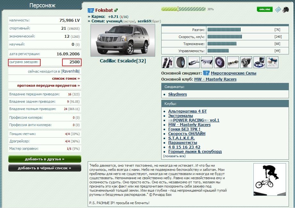Click the registration date 16.09.2006

click(68, 54)
